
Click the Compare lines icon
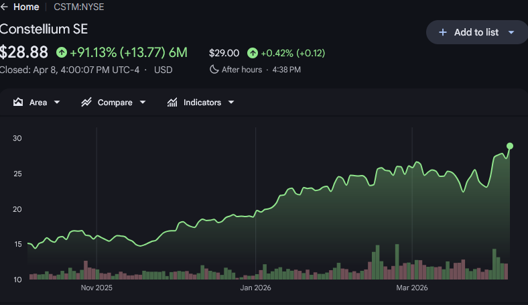coord(86,102)
